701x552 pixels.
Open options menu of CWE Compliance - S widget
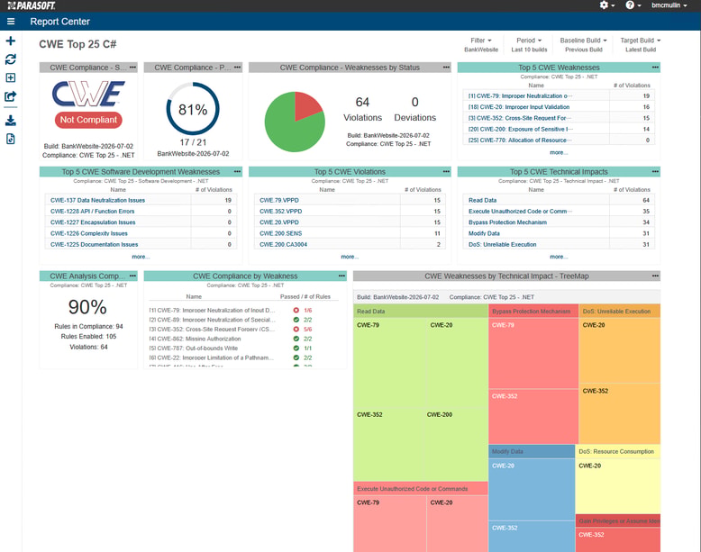(132, 68)
